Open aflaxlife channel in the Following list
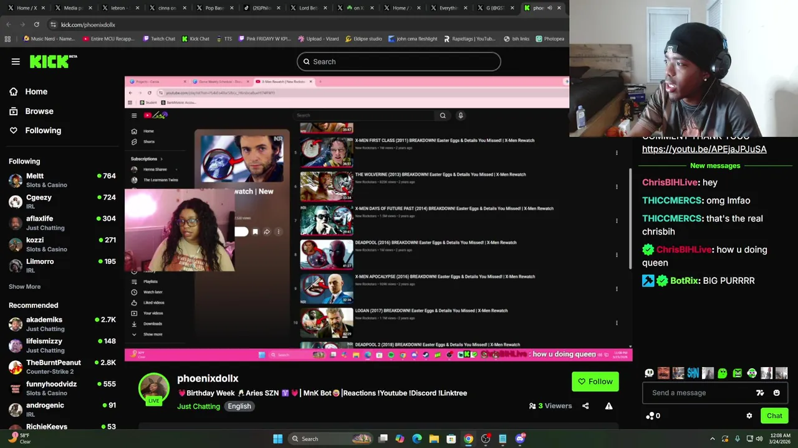798x448 pixels. (62, 223)
